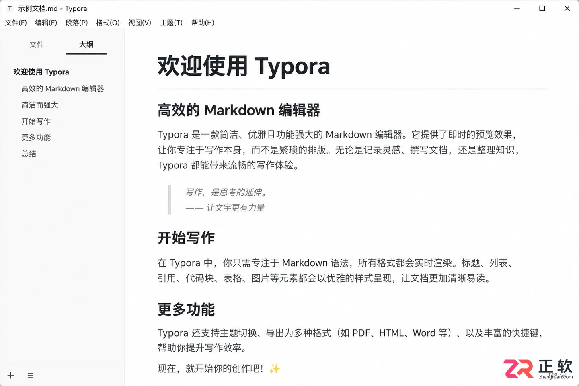Screen dimensions: 579x386
Task: Place cursor in heading 更多功能 in the editor
Action: pyautogui.click(x=186, y=309)
